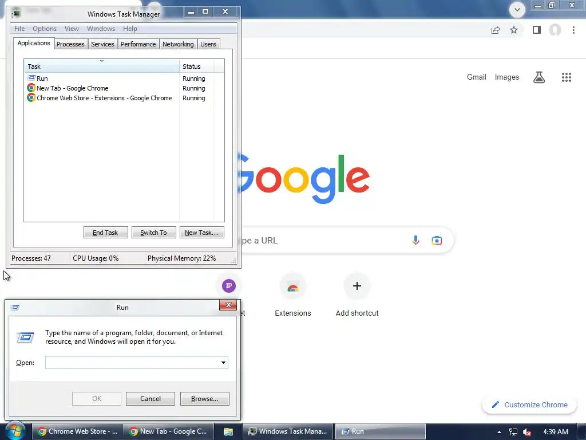Click the CPU Usage: 0% status entry
Viewport: 586px width, 440px height.
click(107, 258)
